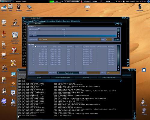Open the compass web browser desktop icon
This screenshot has width=150, height=120.
[x=4, y=22]
